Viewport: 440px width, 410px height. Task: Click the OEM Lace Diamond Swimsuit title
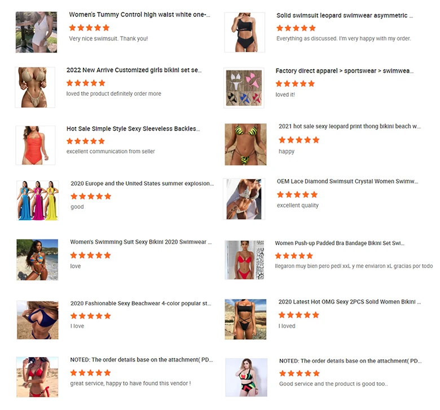click(347, 181)
